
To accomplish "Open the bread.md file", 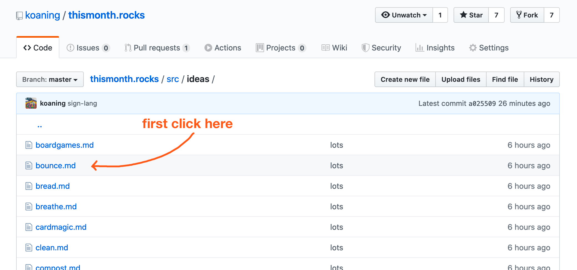I will click(x=53, y=186).
